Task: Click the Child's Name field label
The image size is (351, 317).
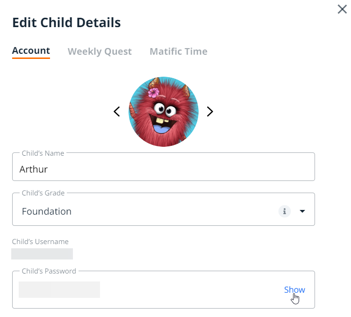Action: (x=43, y=153)
